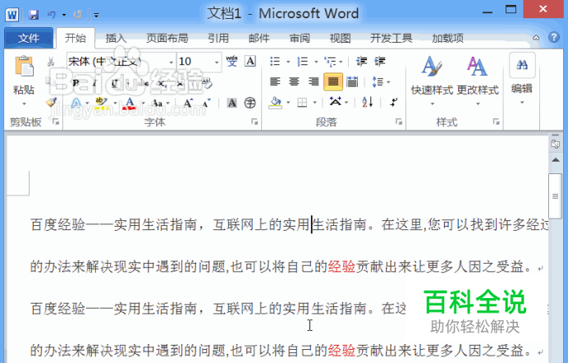Switch to the Review (审阅) tab
This screenshot has width=568, height=363.
pos(300,38)
